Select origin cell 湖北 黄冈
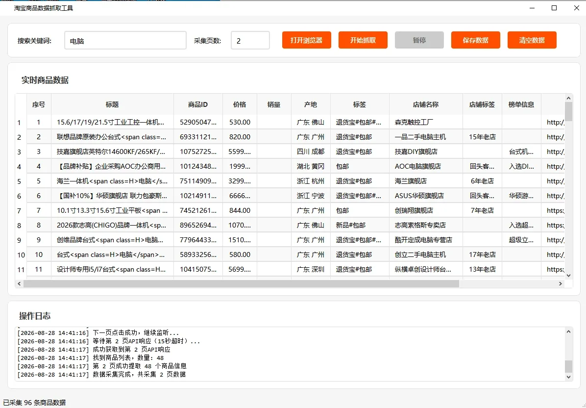 pyautogui.click(x=311, y=166)
